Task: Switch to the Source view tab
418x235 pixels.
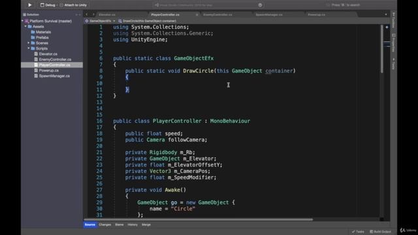Action: tap(90, 225)
